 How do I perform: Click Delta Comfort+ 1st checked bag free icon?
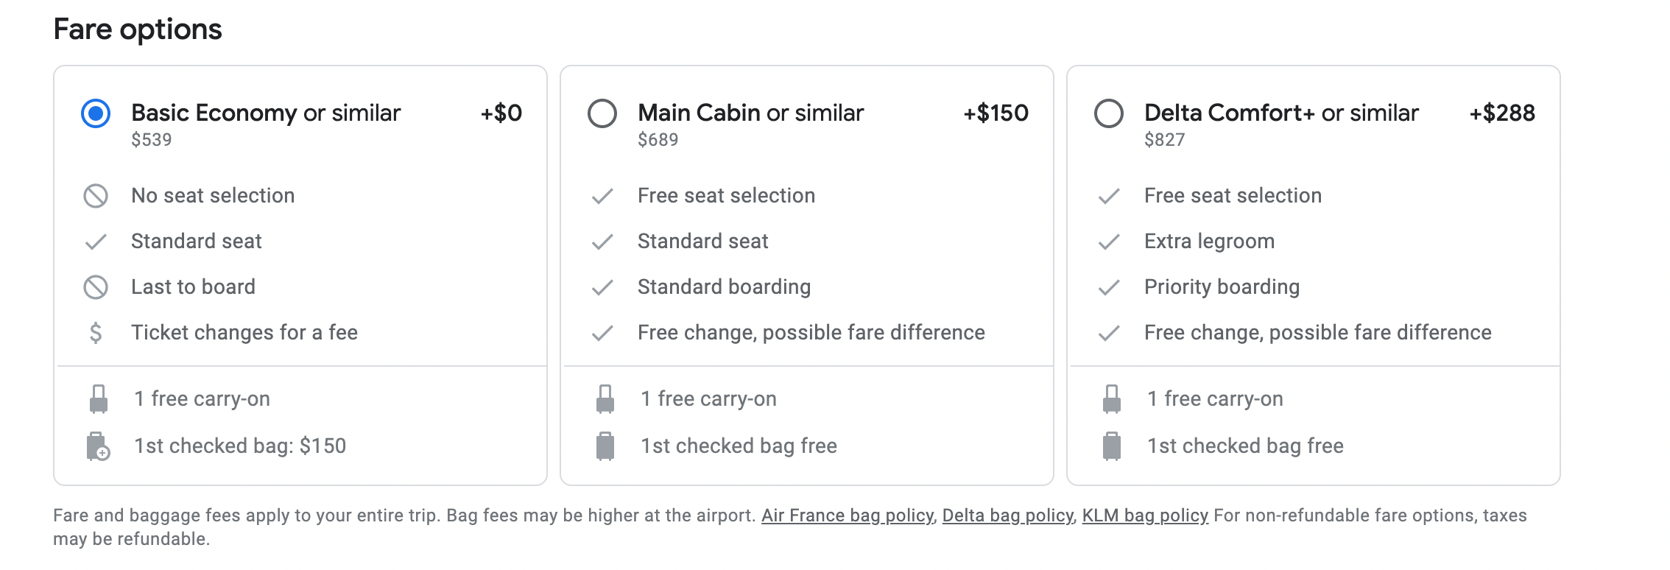(x=1112, y=446)
